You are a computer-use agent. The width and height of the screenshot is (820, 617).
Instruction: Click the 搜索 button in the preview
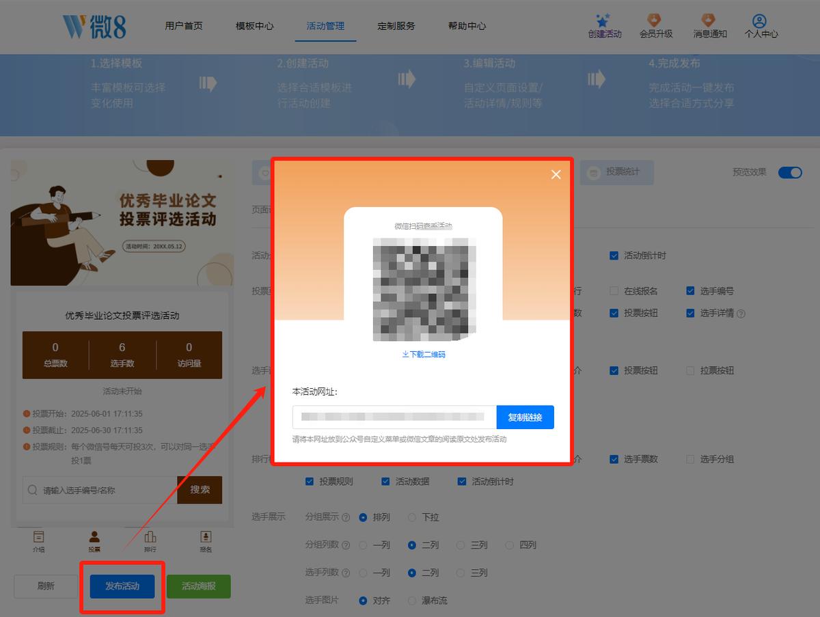pyautogui.click(x=200, y=490)
